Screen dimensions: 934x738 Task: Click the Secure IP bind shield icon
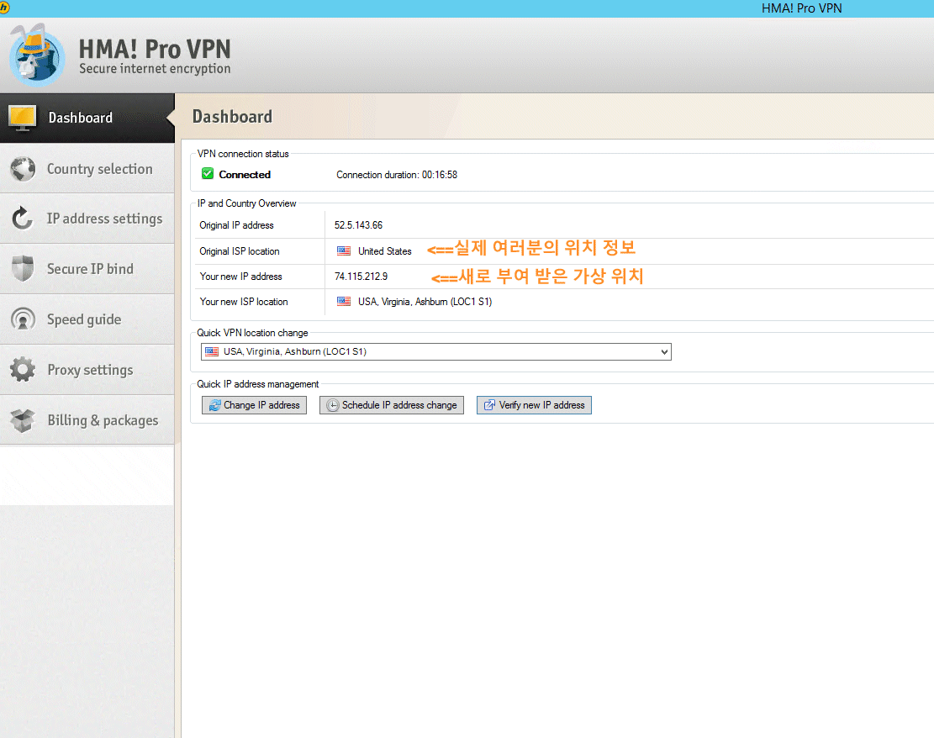[23, 270]
